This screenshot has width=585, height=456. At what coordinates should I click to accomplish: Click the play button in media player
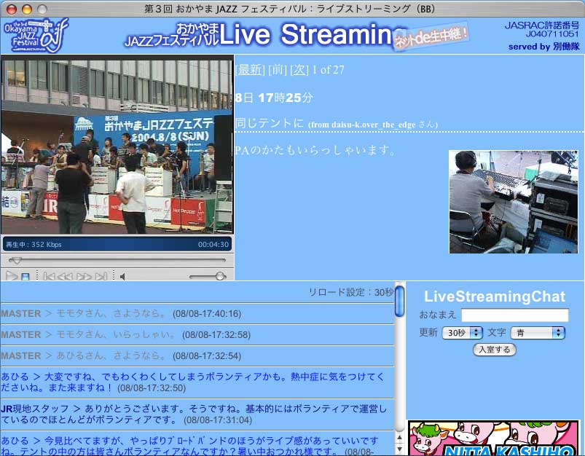point(12,276)
